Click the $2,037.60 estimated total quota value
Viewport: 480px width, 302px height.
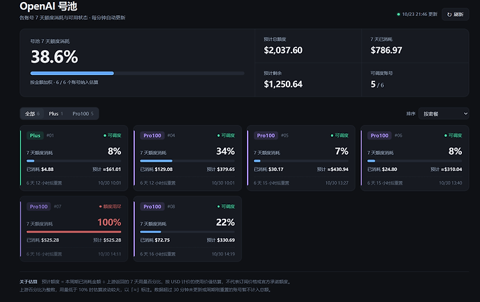[x=283, y=51]
